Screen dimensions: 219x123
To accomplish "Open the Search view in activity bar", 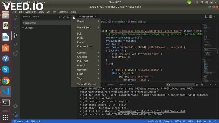I will point(15,27).
